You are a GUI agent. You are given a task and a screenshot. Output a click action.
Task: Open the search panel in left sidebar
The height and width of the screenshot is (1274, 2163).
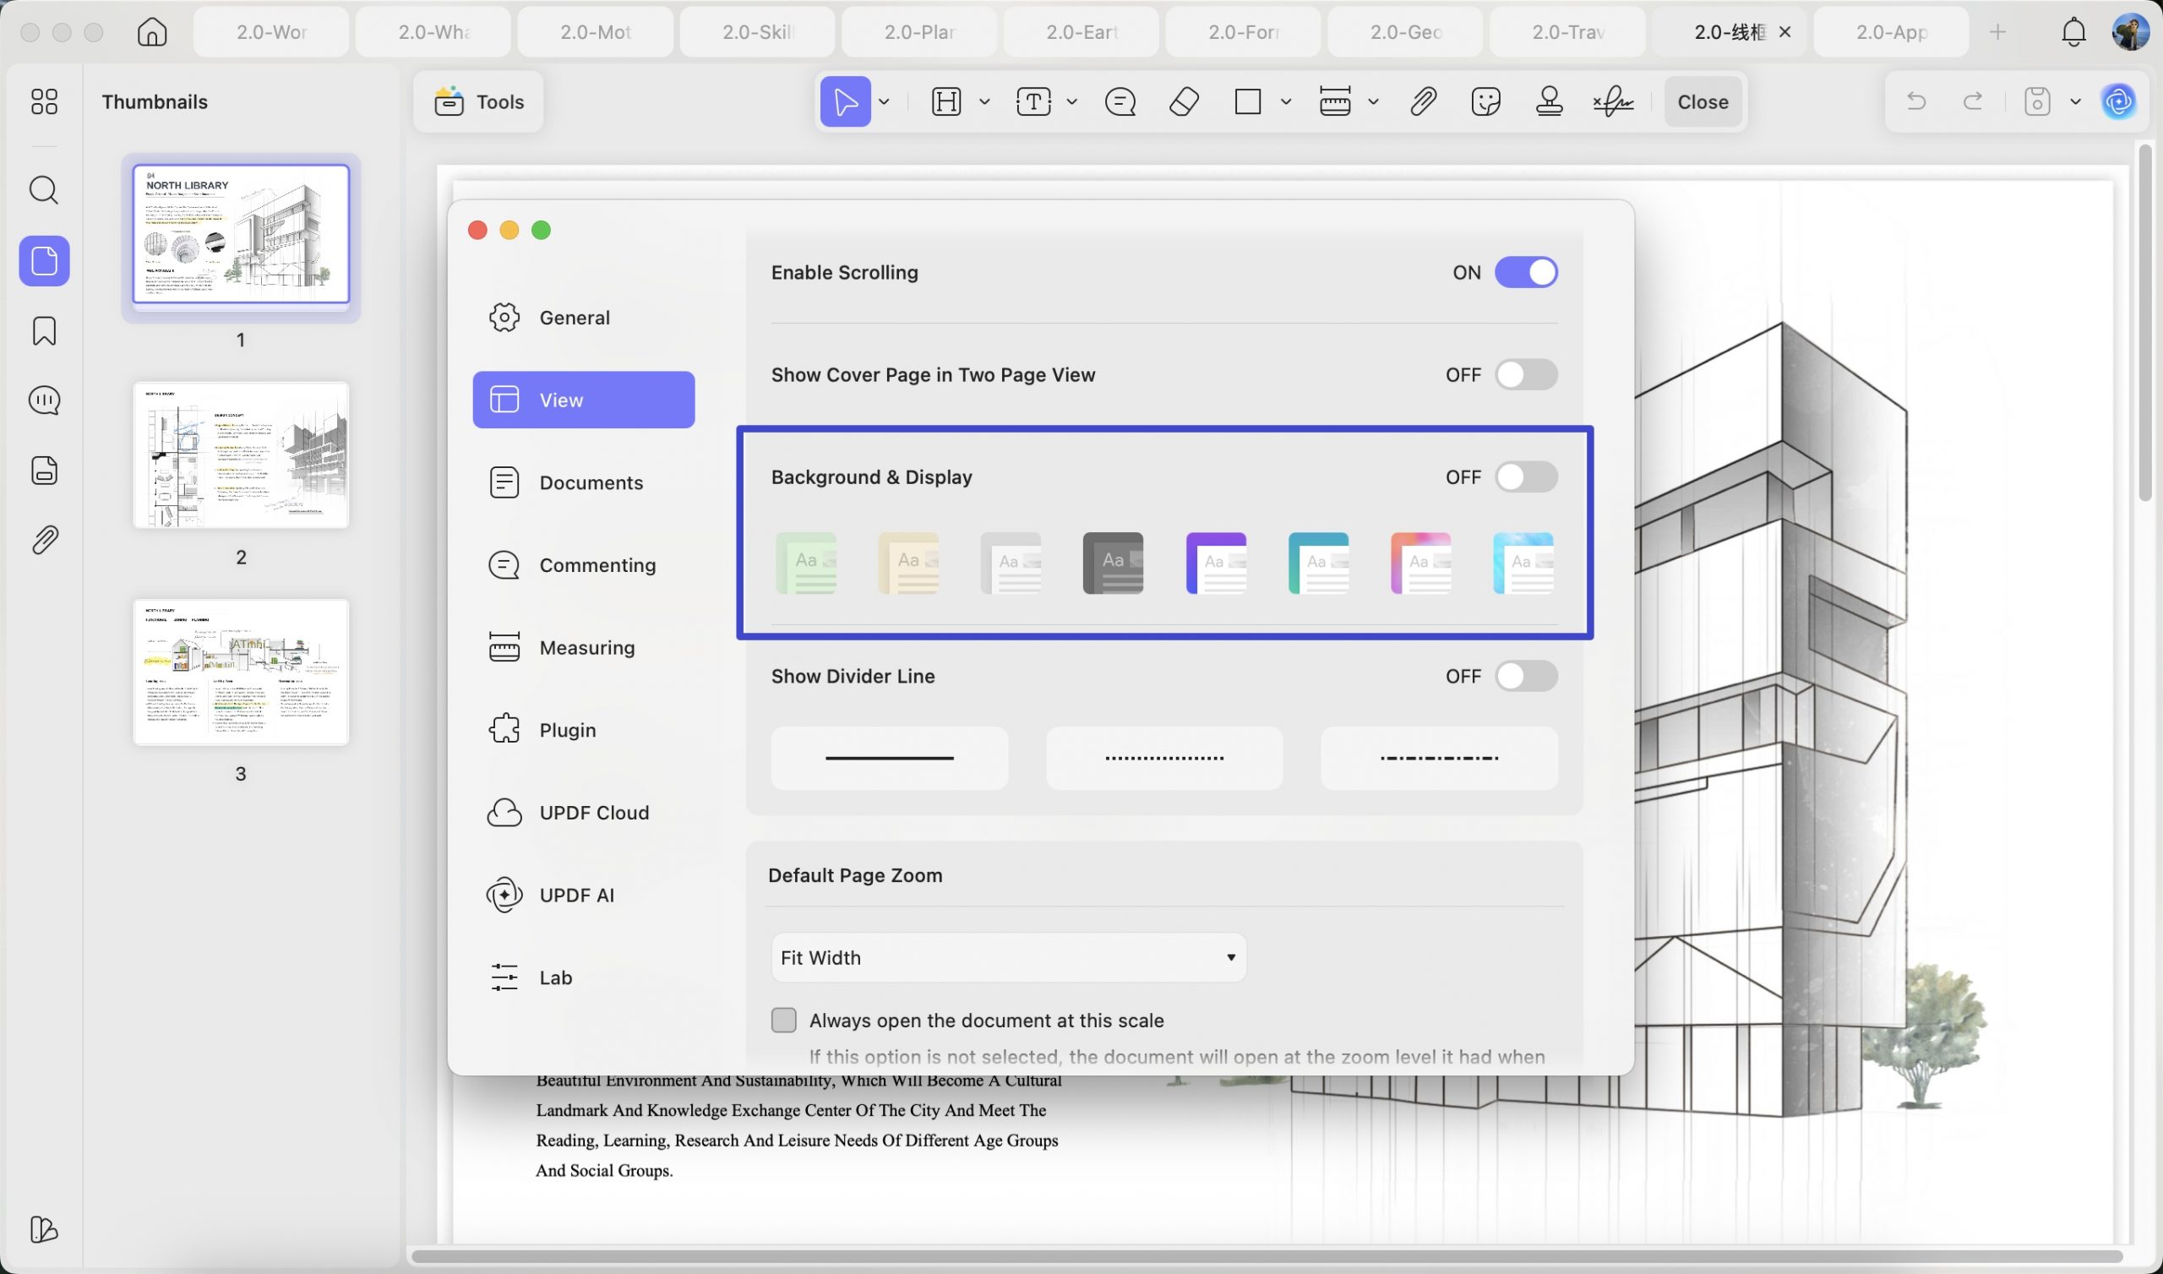pos(44,190)
